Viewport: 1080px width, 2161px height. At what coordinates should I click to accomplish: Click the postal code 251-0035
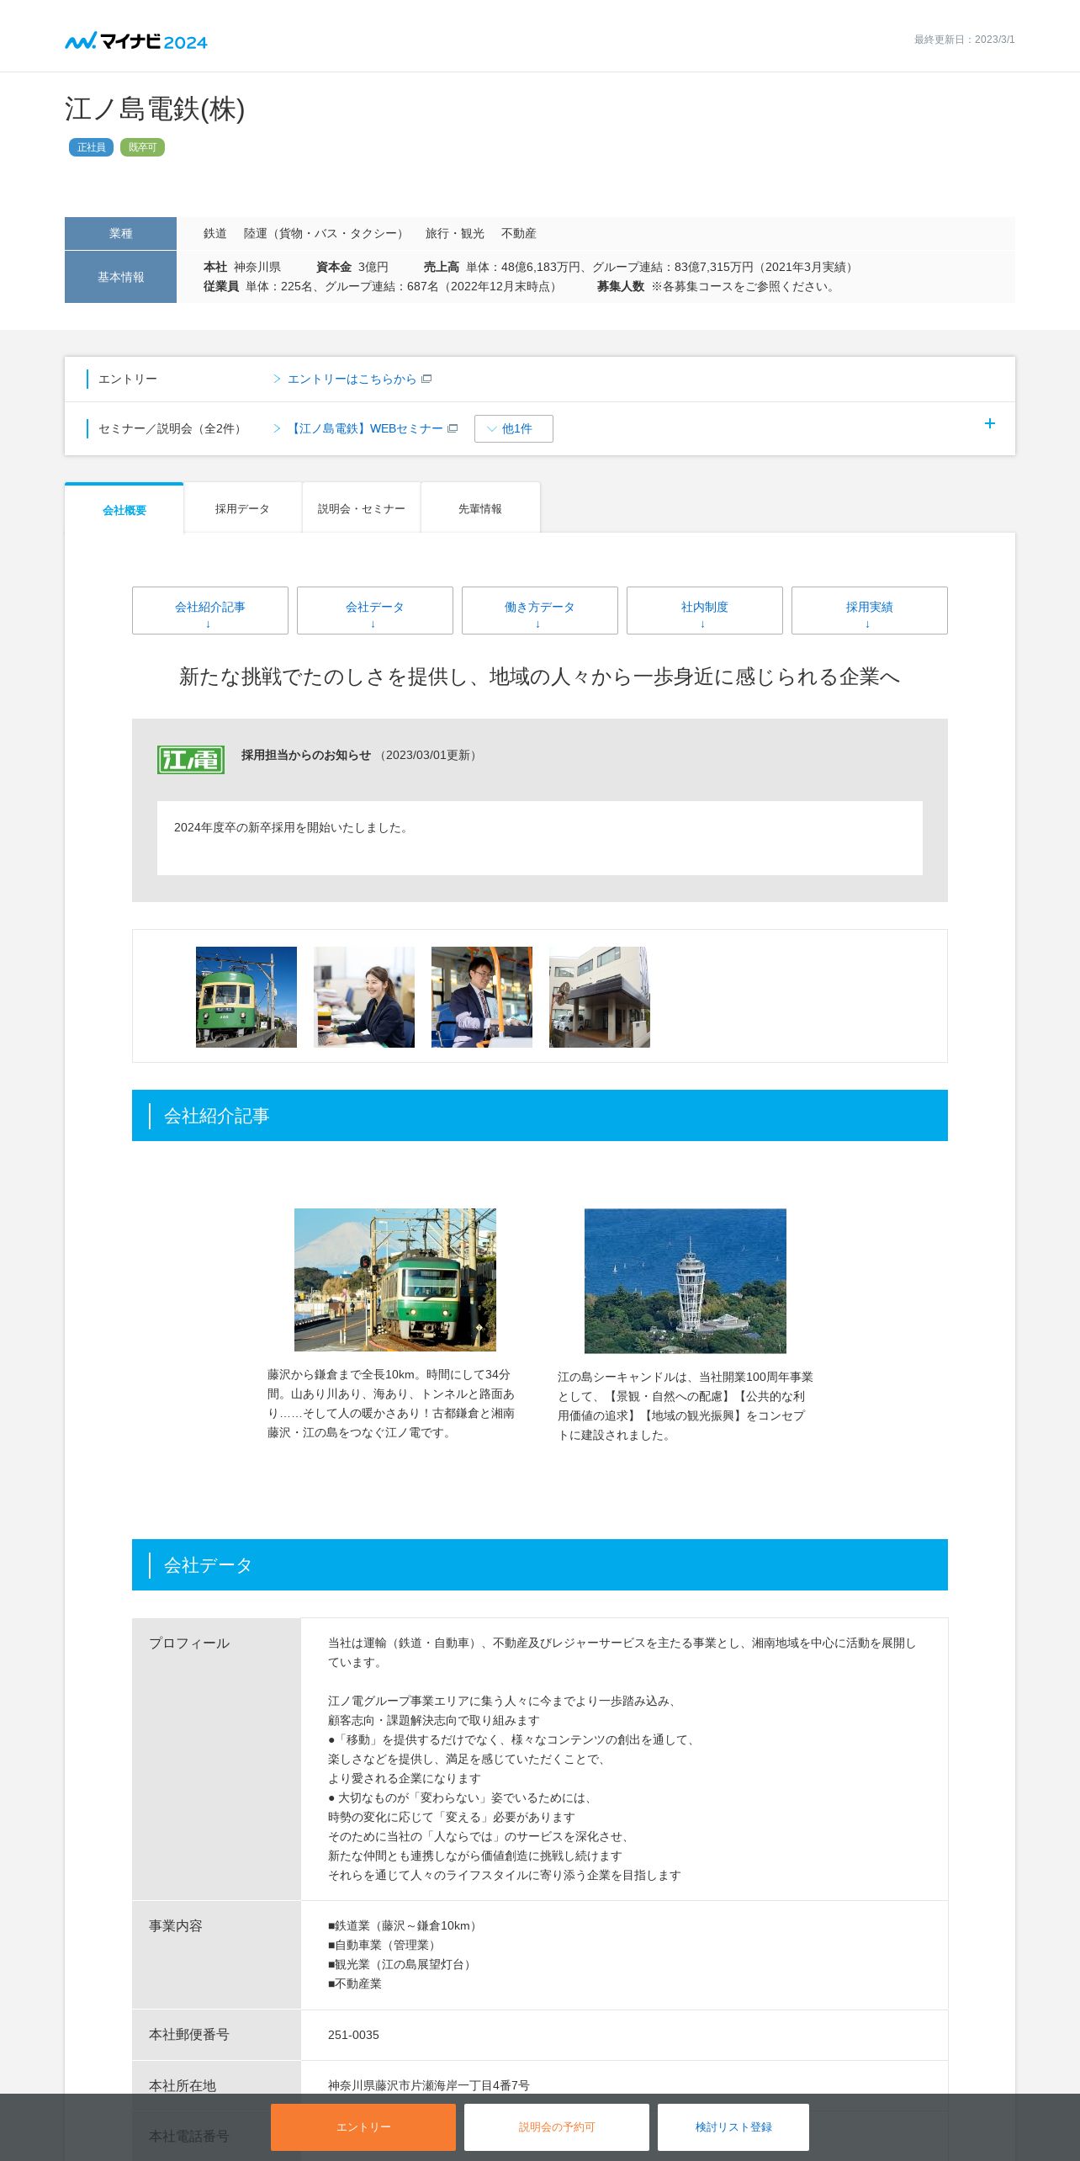point(353,2035)
